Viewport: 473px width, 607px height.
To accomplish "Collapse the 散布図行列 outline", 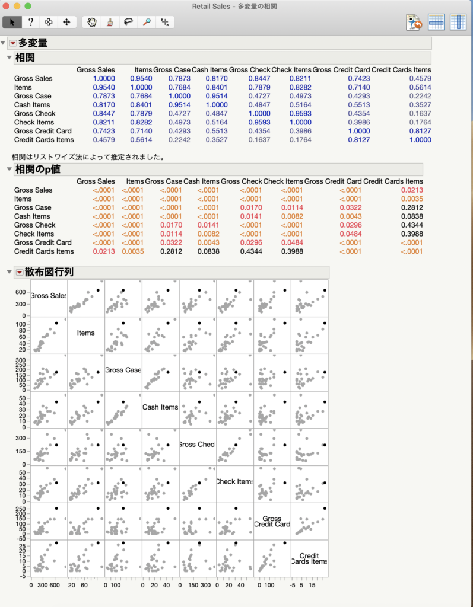I will click(9, 272).
